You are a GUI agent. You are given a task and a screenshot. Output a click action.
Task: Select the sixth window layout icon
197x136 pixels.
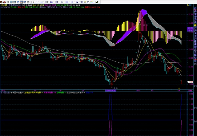click(x=18, y=2)
